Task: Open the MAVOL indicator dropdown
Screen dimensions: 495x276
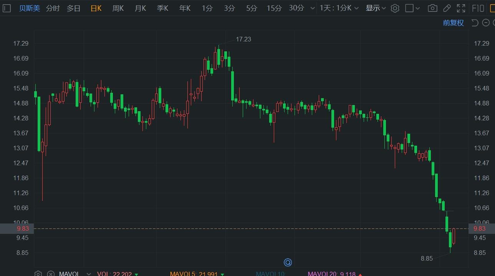Action: click(x=89, y=274)
